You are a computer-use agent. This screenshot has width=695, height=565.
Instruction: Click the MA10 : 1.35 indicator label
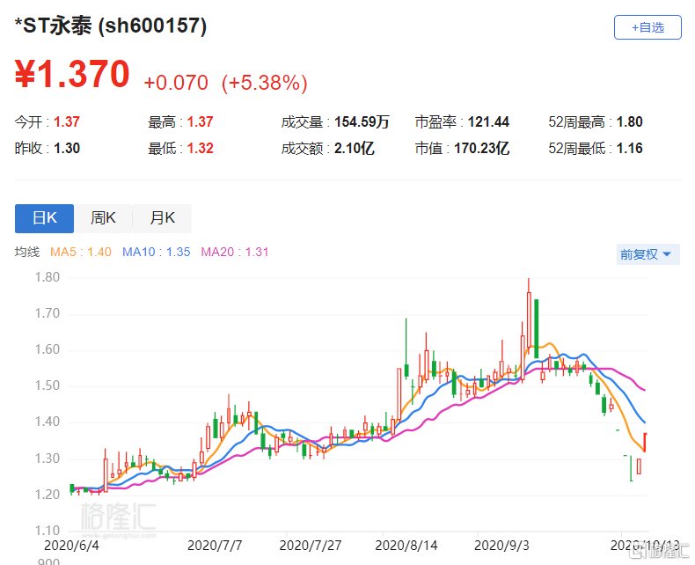(x=156, y=252)
